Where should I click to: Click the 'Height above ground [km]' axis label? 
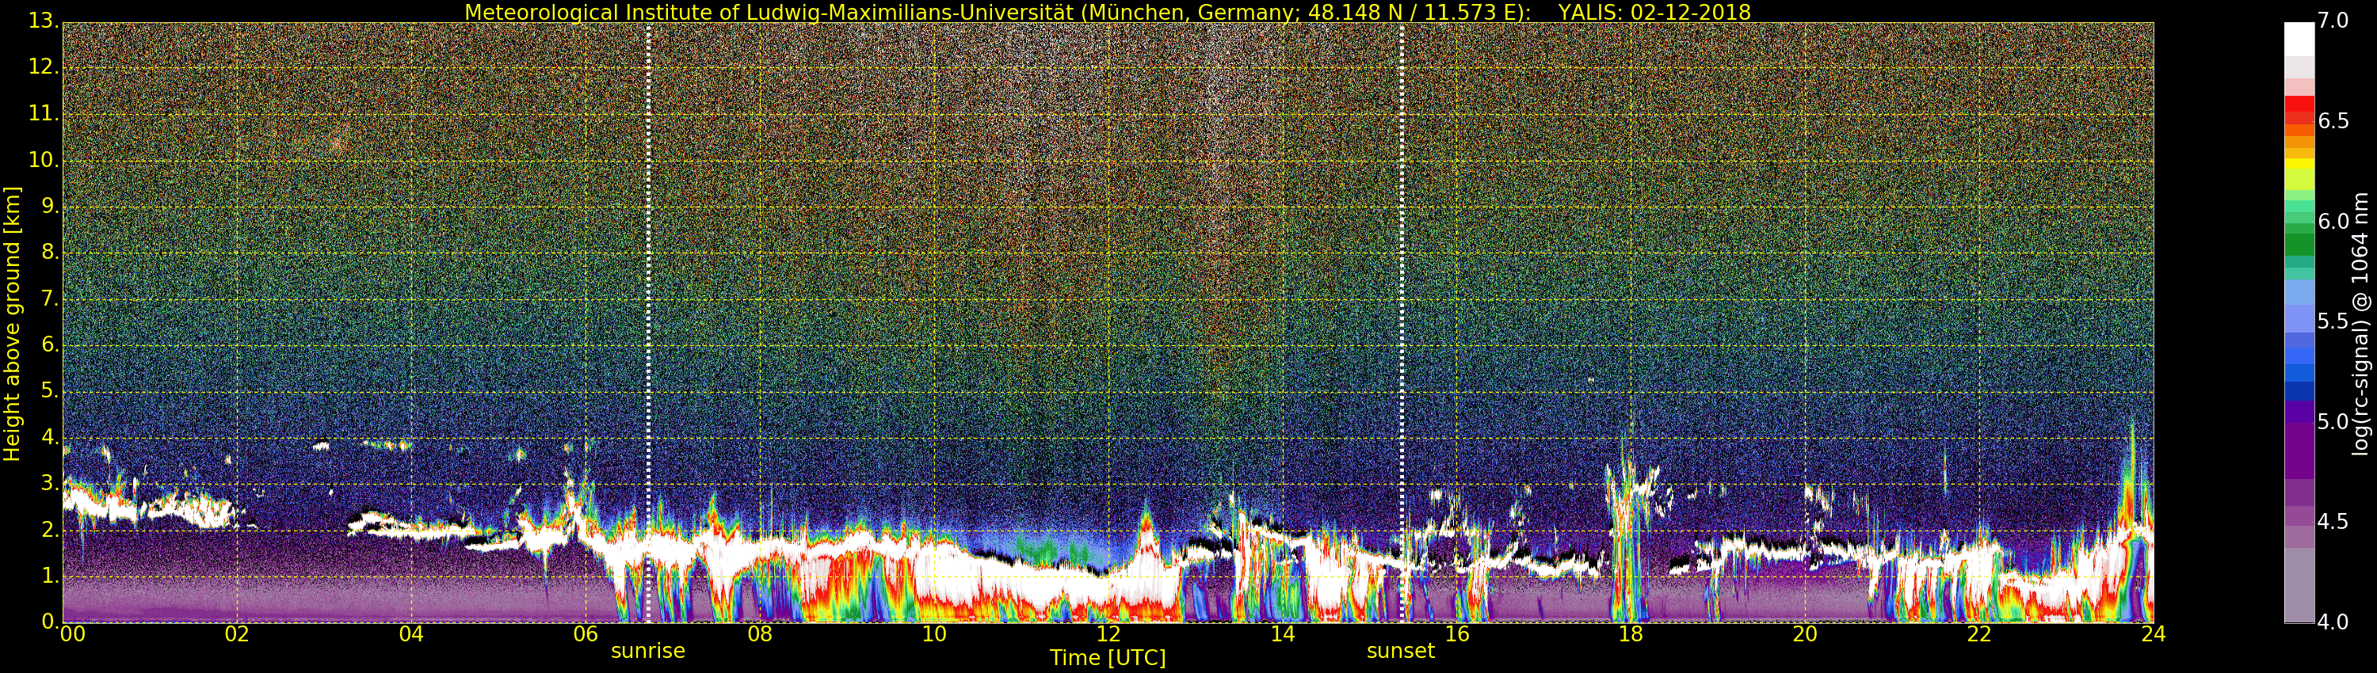(x=12, y=324)
